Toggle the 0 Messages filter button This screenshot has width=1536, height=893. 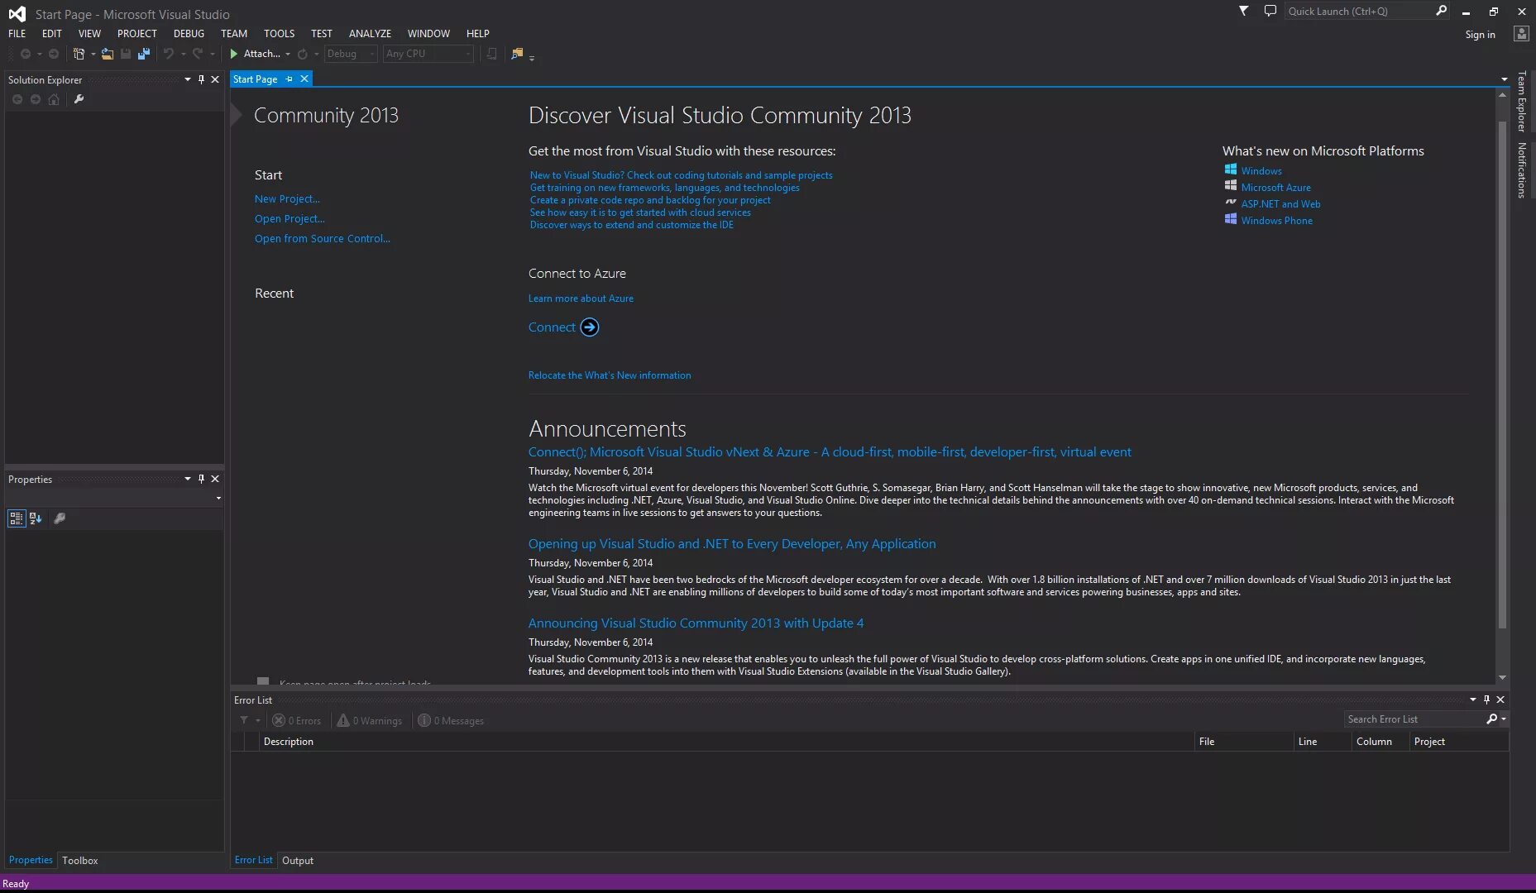pos(451,721)
